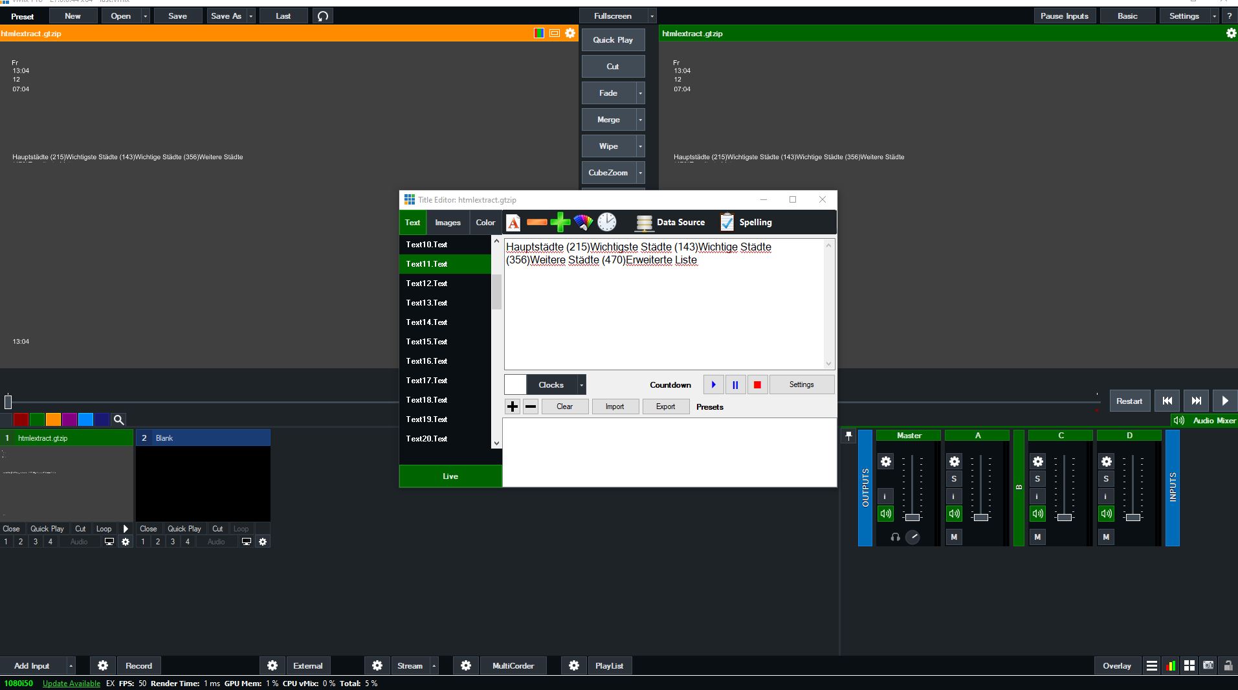Toggle the M button on channel C
Viewport: 1238px width, 690px height.
[x=1037, y=537]
